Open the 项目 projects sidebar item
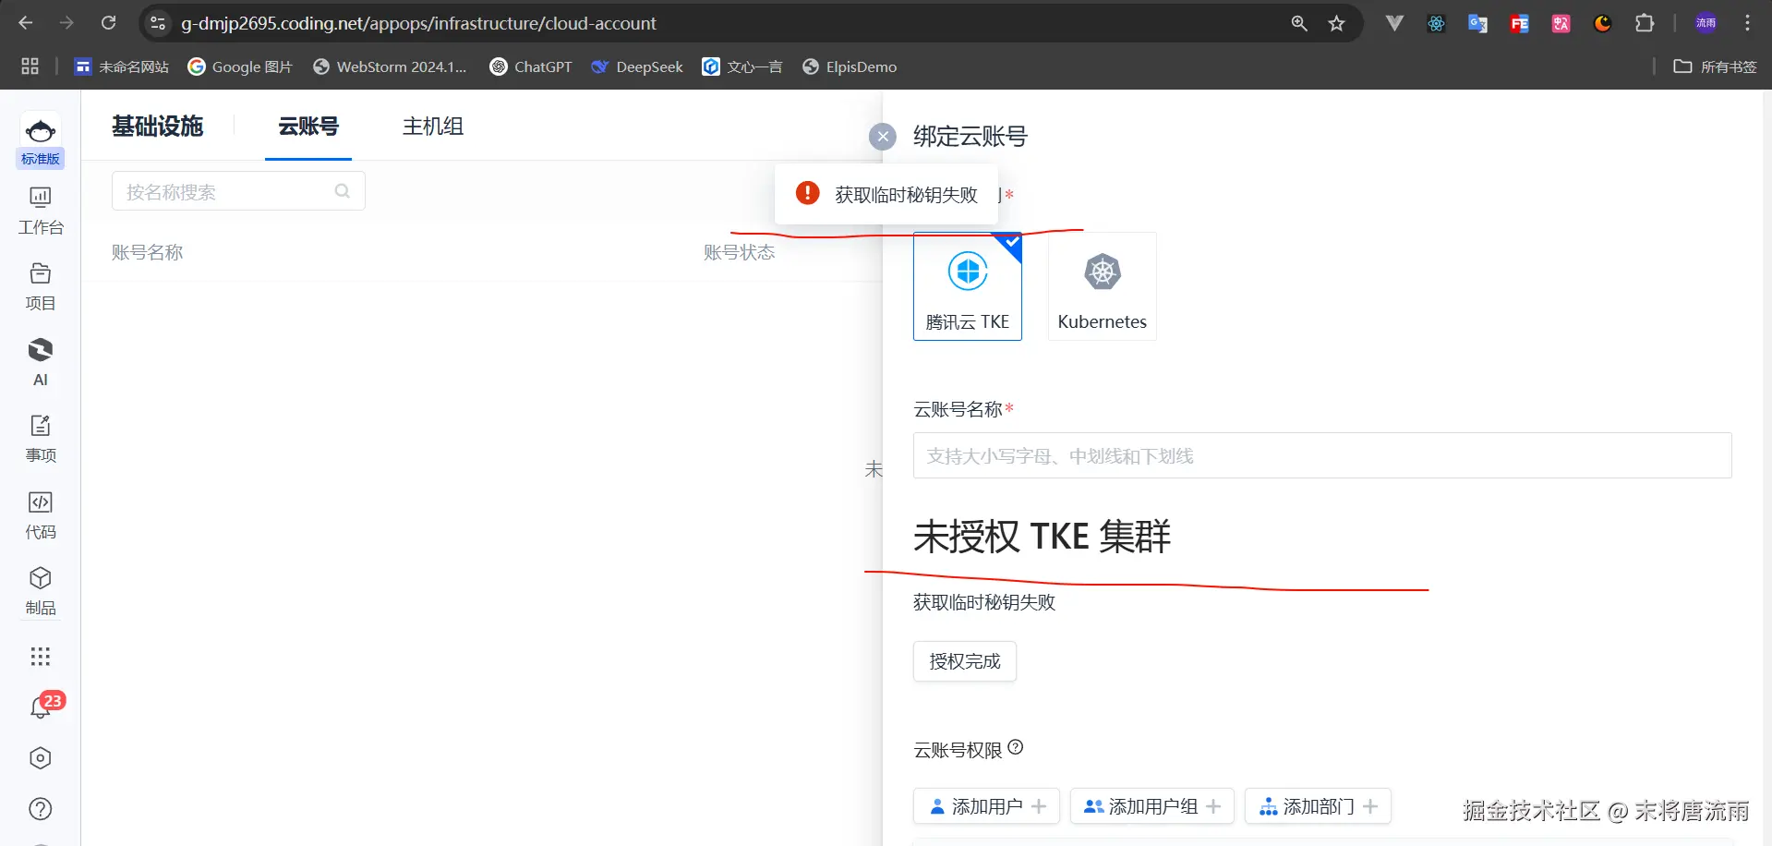The image size is (1772, 846). (40, 287)
